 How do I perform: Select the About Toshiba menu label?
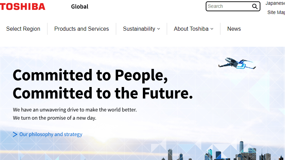pos(191,29)
